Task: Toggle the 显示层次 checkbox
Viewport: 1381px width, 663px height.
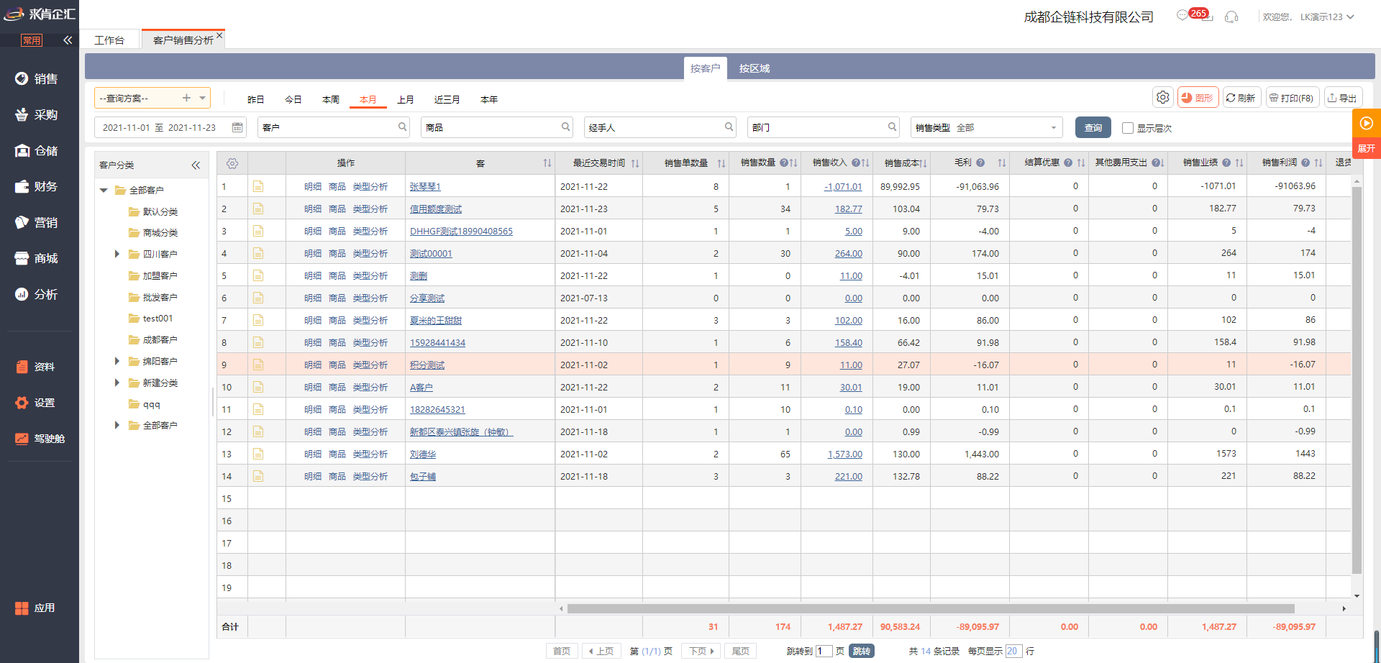Action: [1128, 128]
